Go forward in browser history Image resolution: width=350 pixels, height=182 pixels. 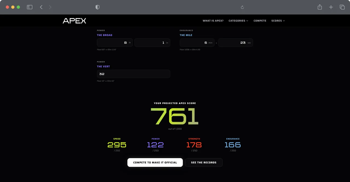click(x=50, y=7)
